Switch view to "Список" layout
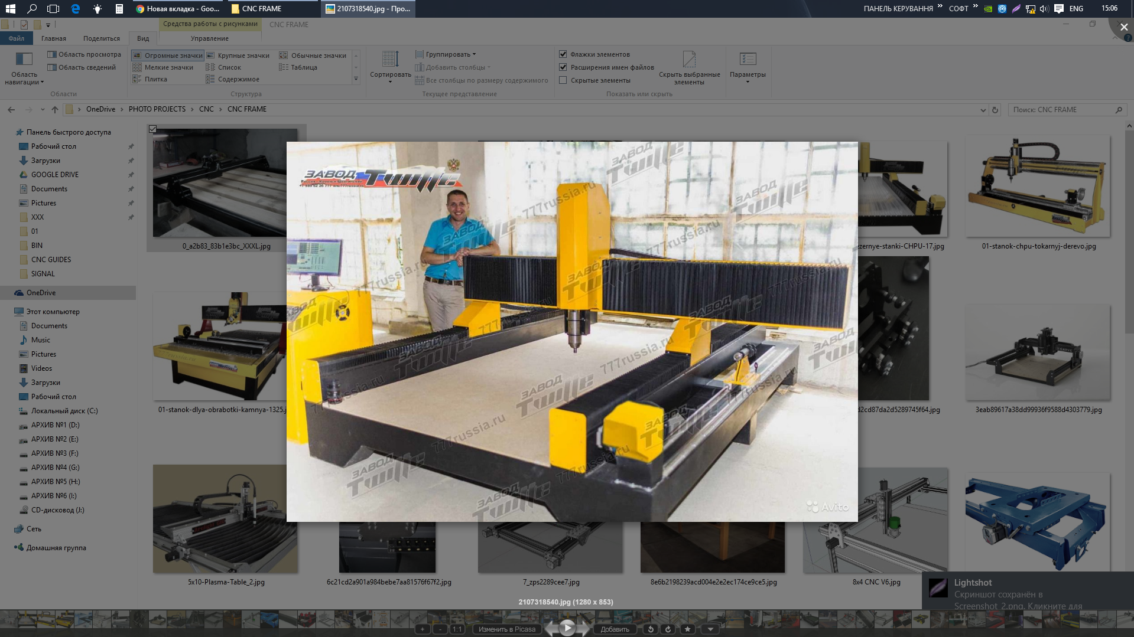 click(x=223, y=67)
